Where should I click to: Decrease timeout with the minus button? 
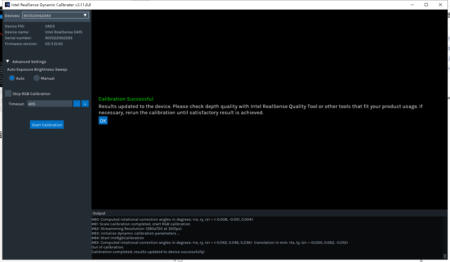pyautogui.click(x=77, y=104)
